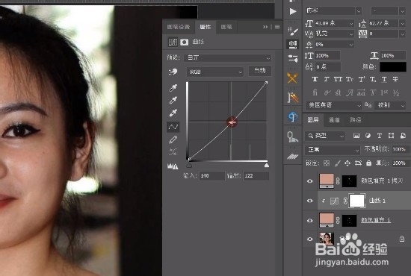
Task: Click the layer opacity 100% field
Action: (400, 149)
